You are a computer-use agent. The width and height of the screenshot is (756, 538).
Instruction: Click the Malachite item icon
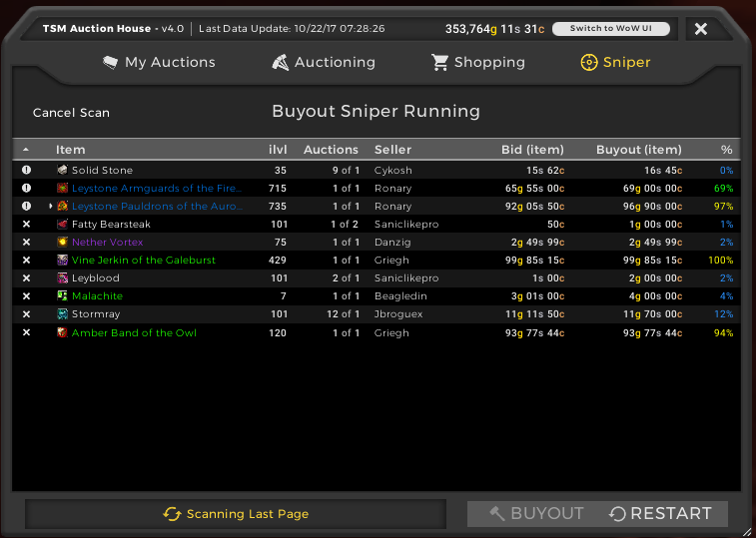pyautogui.click(x=62, y=295)
